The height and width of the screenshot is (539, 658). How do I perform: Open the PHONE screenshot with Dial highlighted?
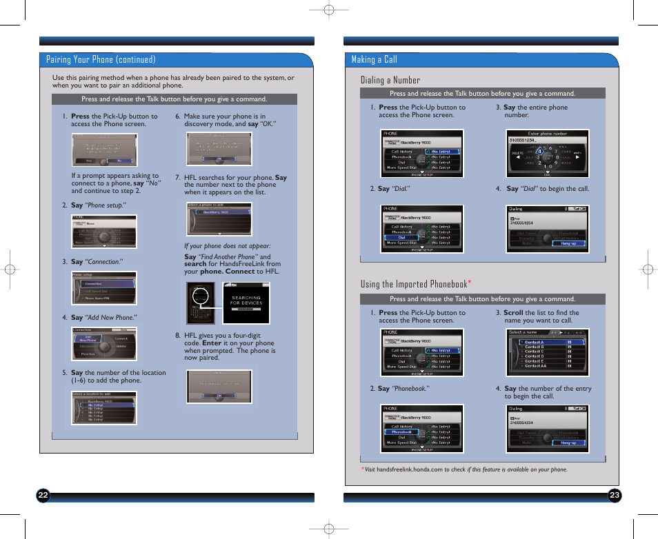click(422, 229)
